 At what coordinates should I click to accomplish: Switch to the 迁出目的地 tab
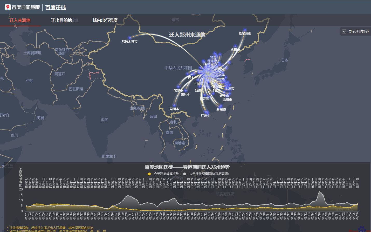[61, 20]
